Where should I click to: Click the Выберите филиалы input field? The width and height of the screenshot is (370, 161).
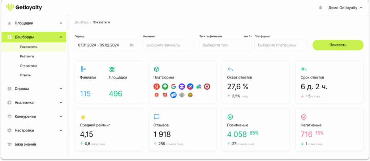pyautogui.click(x=168, y=45)
